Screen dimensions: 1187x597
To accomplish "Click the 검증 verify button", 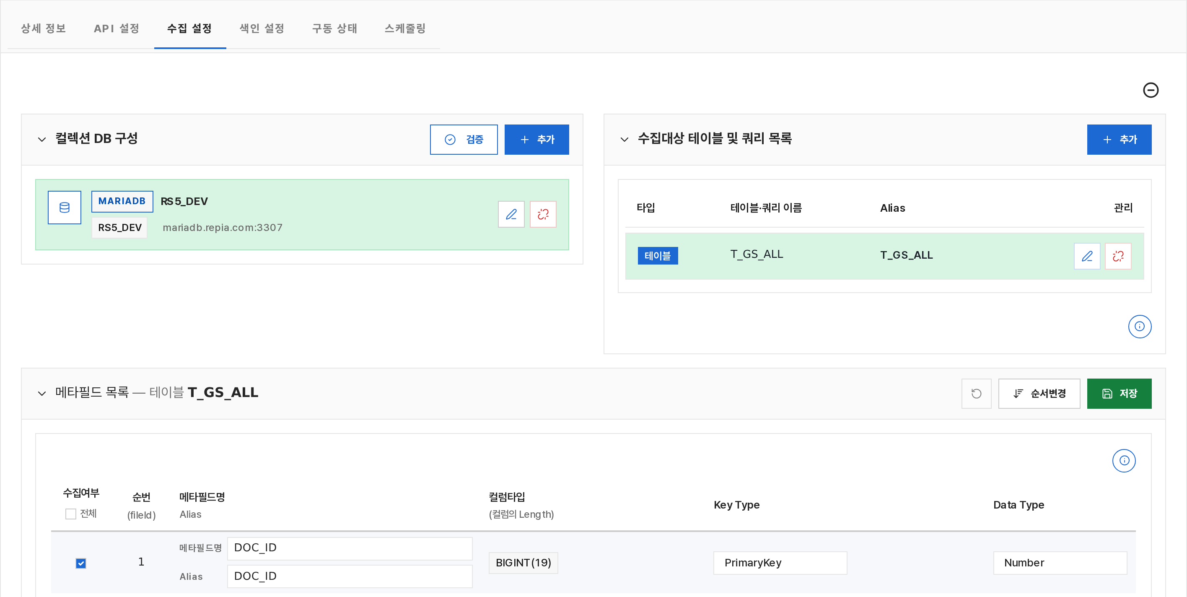I will 464,139.
